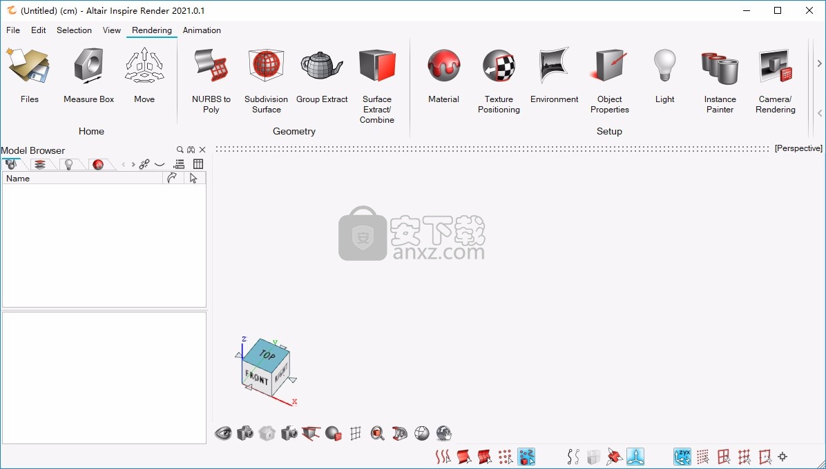Click the binoculars find icon in Model Browser
Screen dimensions: 826x469
pyautogui.click(x=191, y=150)
